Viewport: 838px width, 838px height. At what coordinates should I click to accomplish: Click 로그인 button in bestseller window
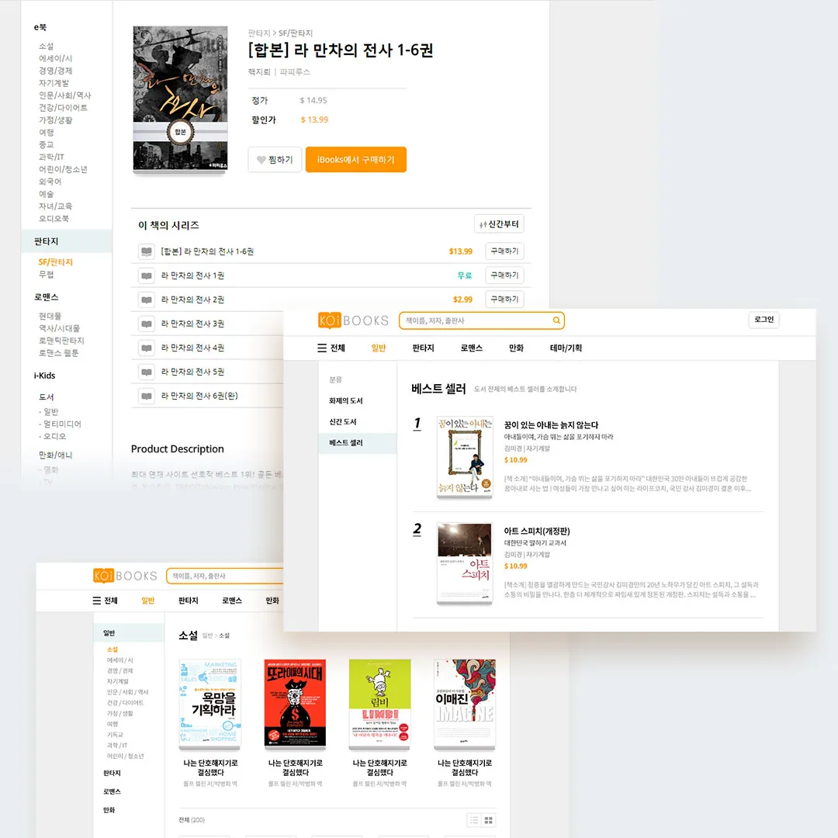pyautogui.click(x=764, y=320)
